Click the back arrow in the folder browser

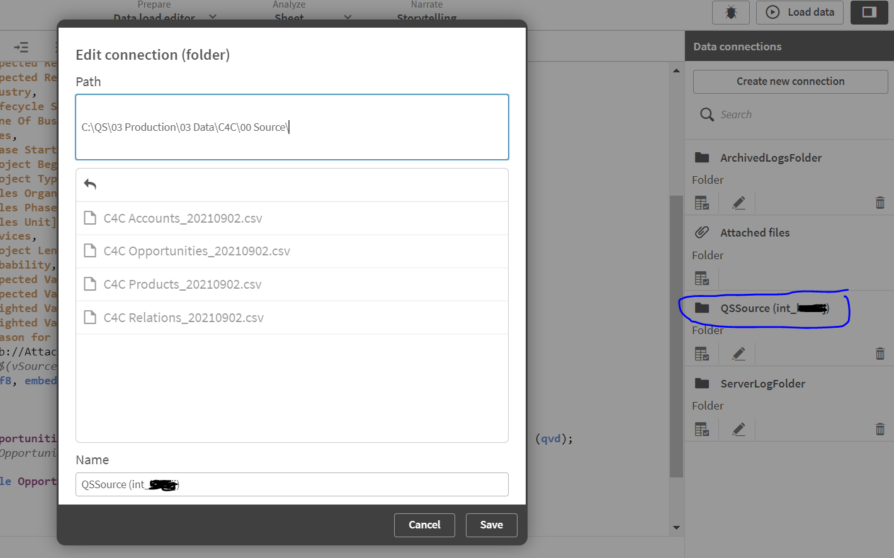coord(90,184)
